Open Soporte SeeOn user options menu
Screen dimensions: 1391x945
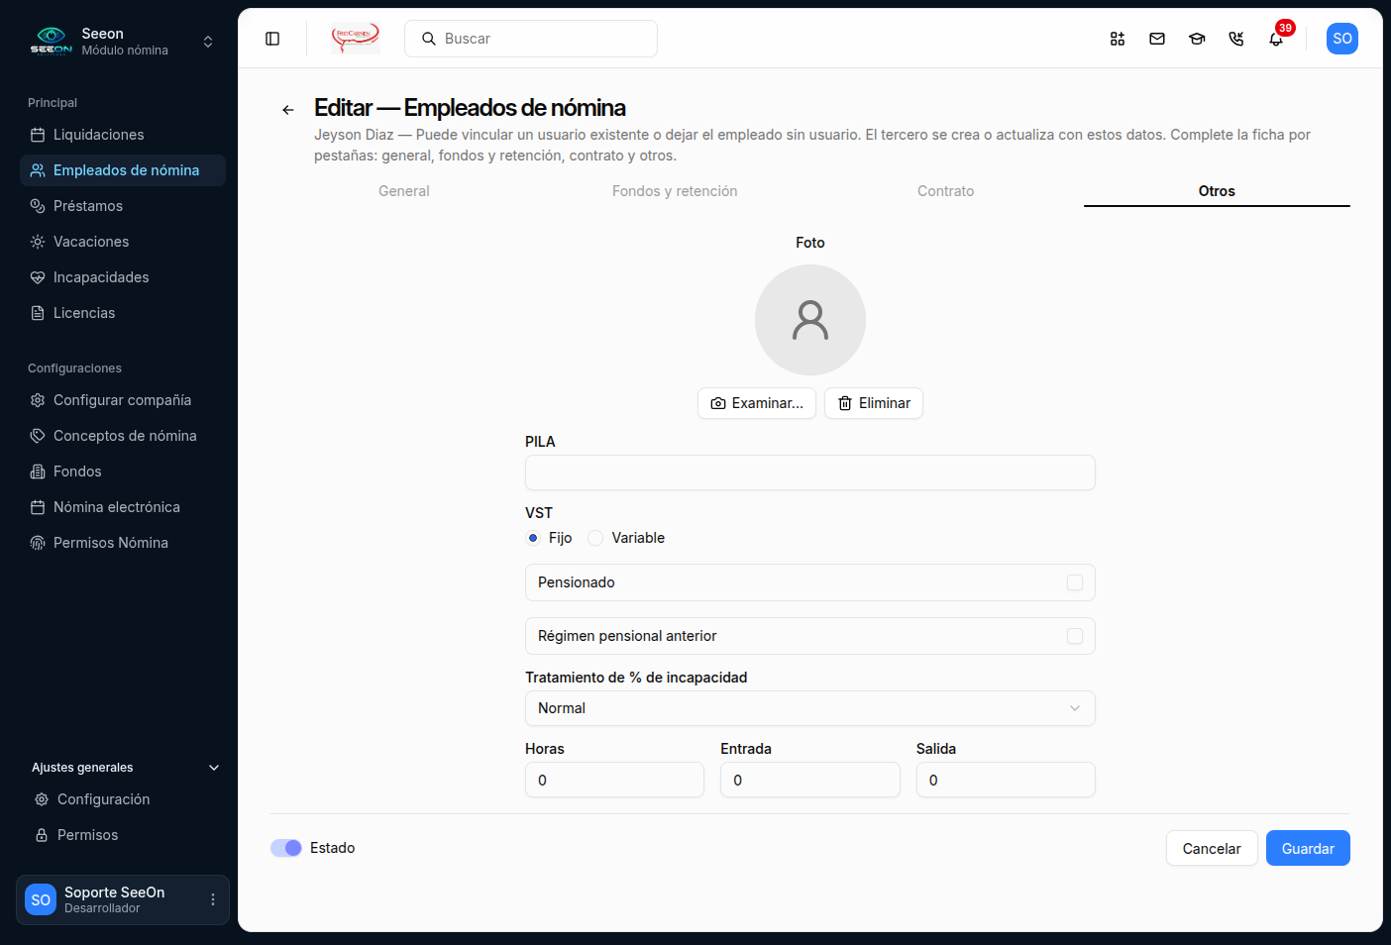coord(213,899)
